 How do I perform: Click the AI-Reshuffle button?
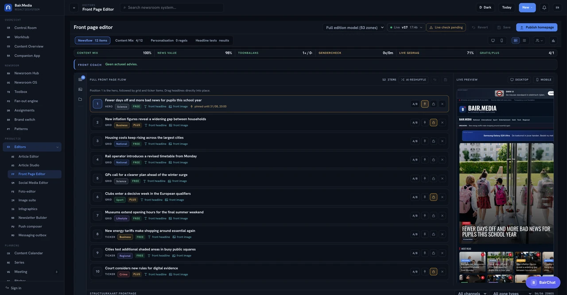[x=414, y=80]
